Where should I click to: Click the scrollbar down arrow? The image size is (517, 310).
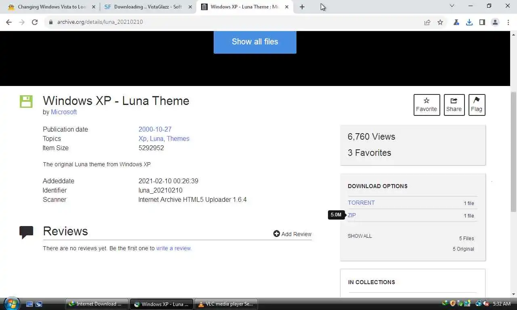[513, 295]
